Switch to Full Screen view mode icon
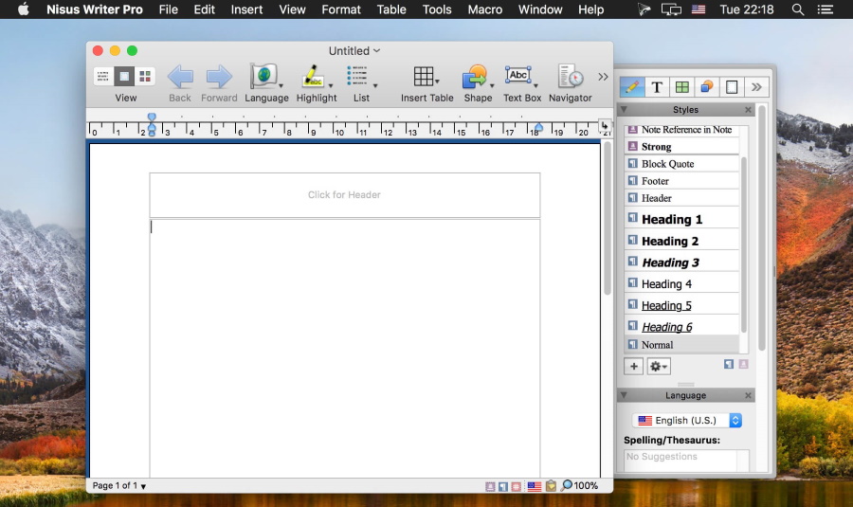The image size is (853, 507). coord(145,76)
